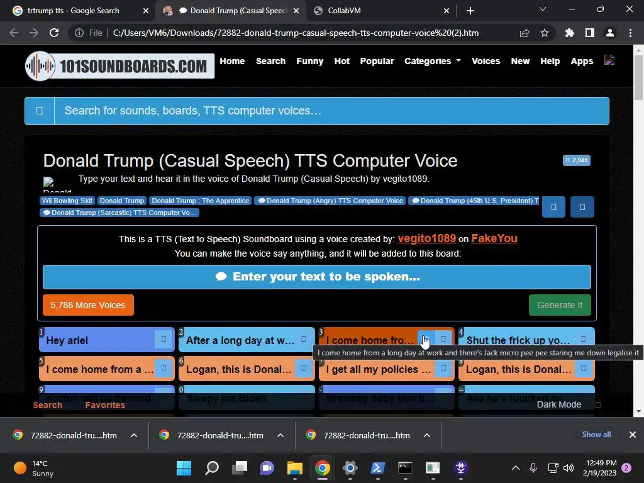Click the search sounds input field
Image resolution: width=644 pixels, height=483 pixels.
[331, 111]
